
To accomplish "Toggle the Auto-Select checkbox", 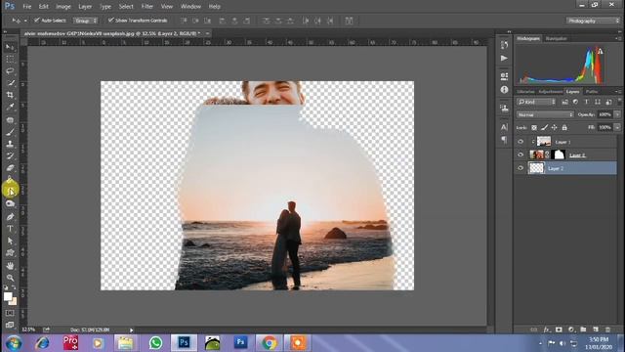I will point(37,20).
